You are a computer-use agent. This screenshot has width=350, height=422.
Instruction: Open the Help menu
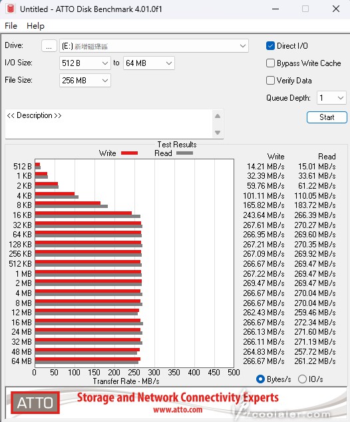[x=35, y=26]
